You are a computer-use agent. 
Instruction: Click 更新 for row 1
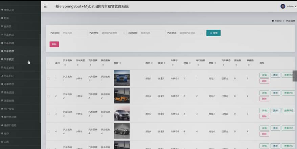click(x=275, y=75)
